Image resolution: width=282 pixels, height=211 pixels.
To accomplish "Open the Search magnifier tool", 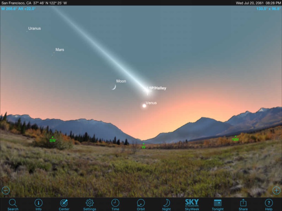I will pos(13,203).
